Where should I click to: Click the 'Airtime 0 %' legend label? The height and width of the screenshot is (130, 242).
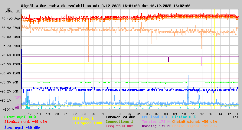tap(184, 117)
